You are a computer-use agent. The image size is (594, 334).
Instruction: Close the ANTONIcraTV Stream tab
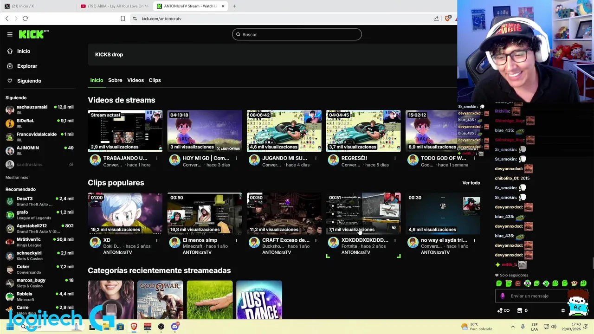(223, 6)
